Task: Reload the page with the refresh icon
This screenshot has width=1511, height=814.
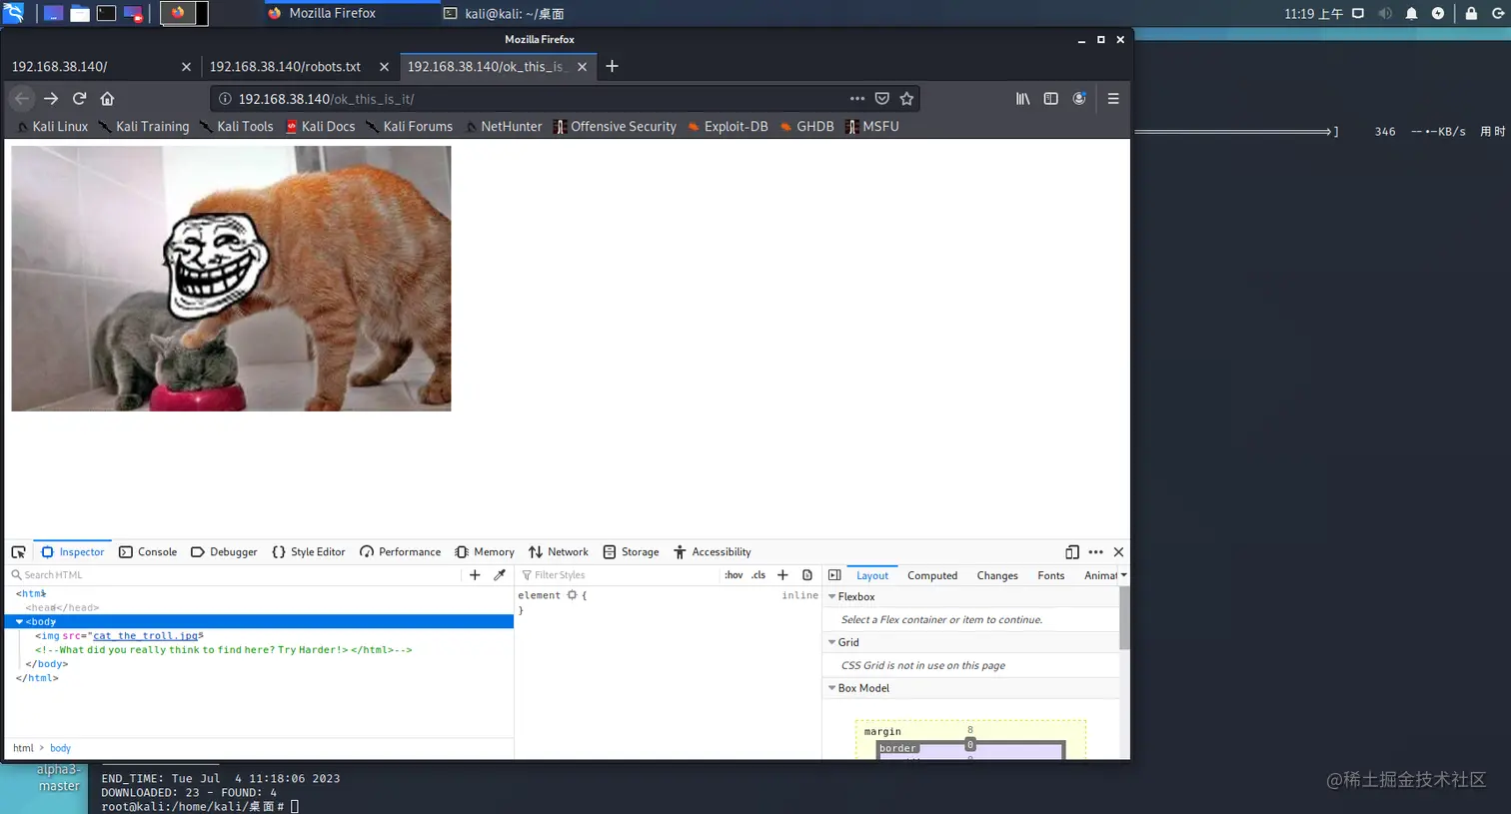Action: pyautogui.click(x=79, y=99)
